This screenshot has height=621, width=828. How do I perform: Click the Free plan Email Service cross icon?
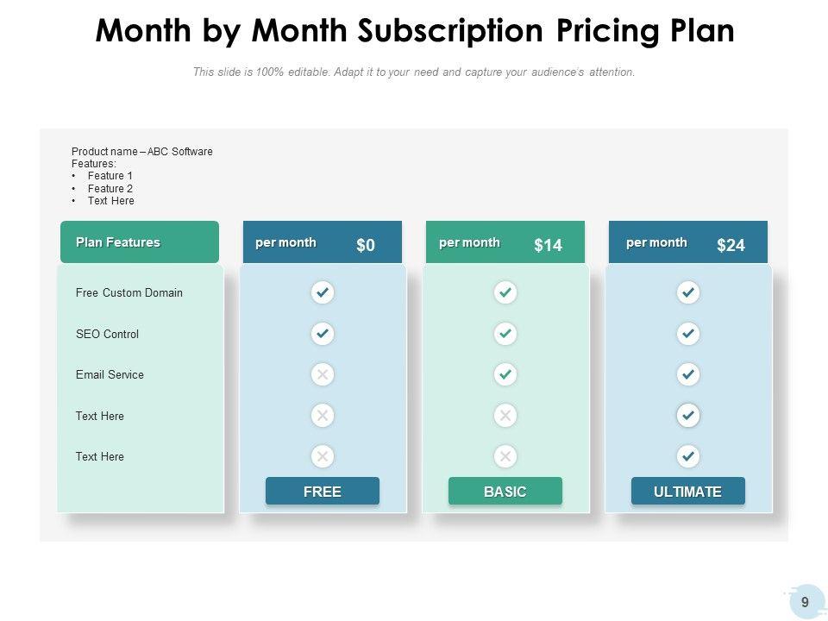[x=323, y=374]
